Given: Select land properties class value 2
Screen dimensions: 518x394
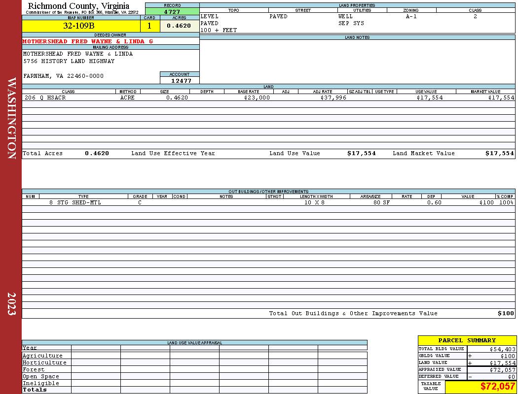Looking at the screenshot, I should coord(475,16).
